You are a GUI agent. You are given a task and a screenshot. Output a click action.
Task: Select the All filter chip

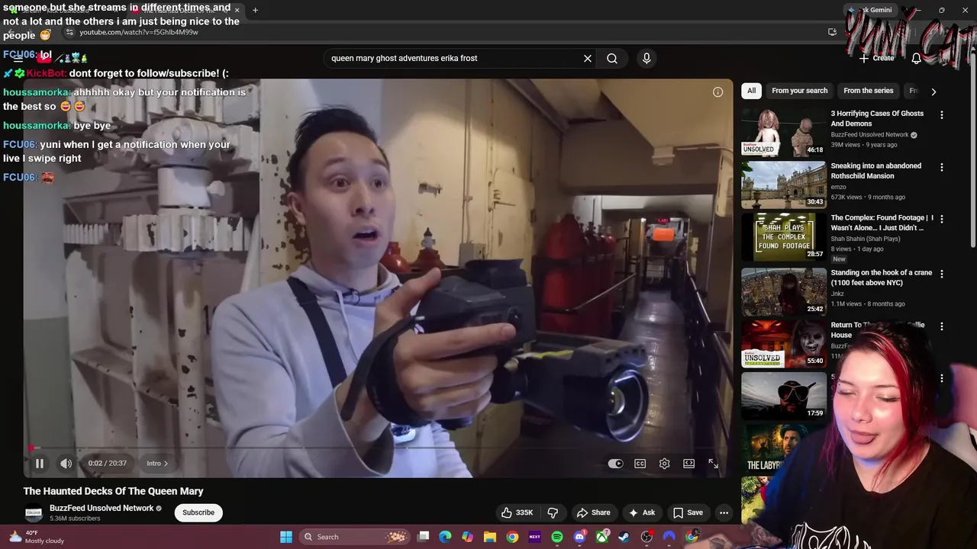tap(751, 91)
